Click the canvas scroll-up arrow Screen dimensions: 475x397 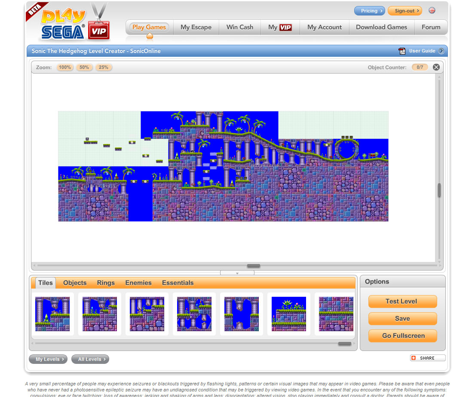pyautogui.click(x=439, y=77)
